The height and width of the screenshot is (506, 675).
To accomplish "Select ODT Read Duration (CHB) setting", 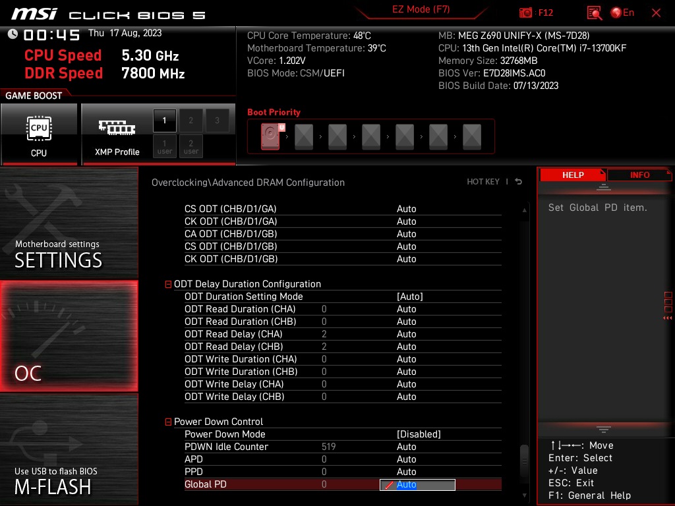I will click(343, 322).
